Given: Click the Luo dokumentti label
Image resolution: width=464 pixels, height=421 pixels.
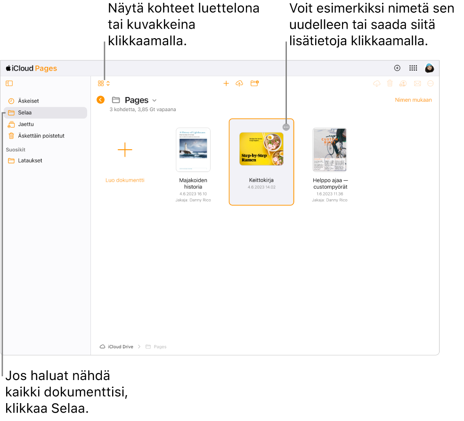Looking at the screenshot, I should tap(125, 180).
